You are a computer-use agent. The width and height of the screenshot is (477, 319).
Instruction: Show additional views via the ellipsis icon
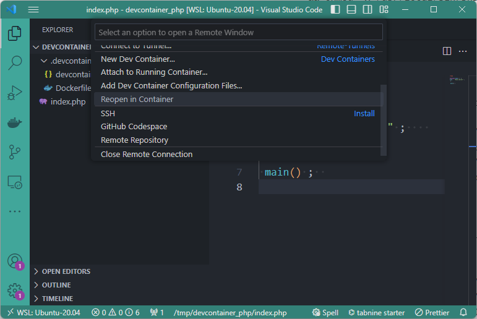15,211
